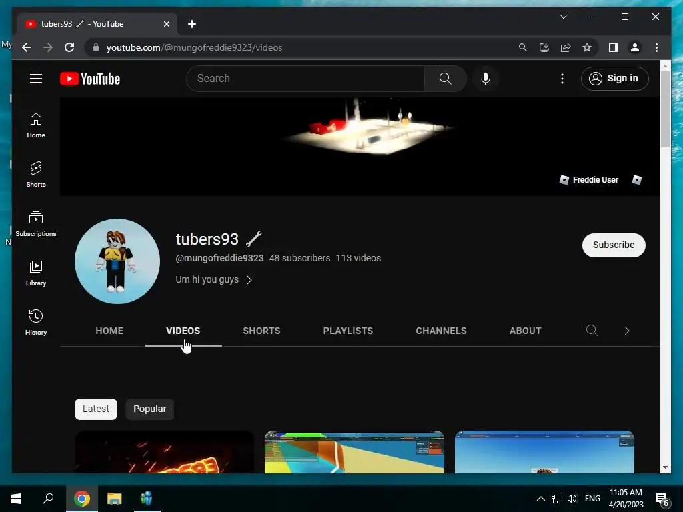Open the middle video thumbnail
Screen dimensions: 683x512
tap(354, 452)
